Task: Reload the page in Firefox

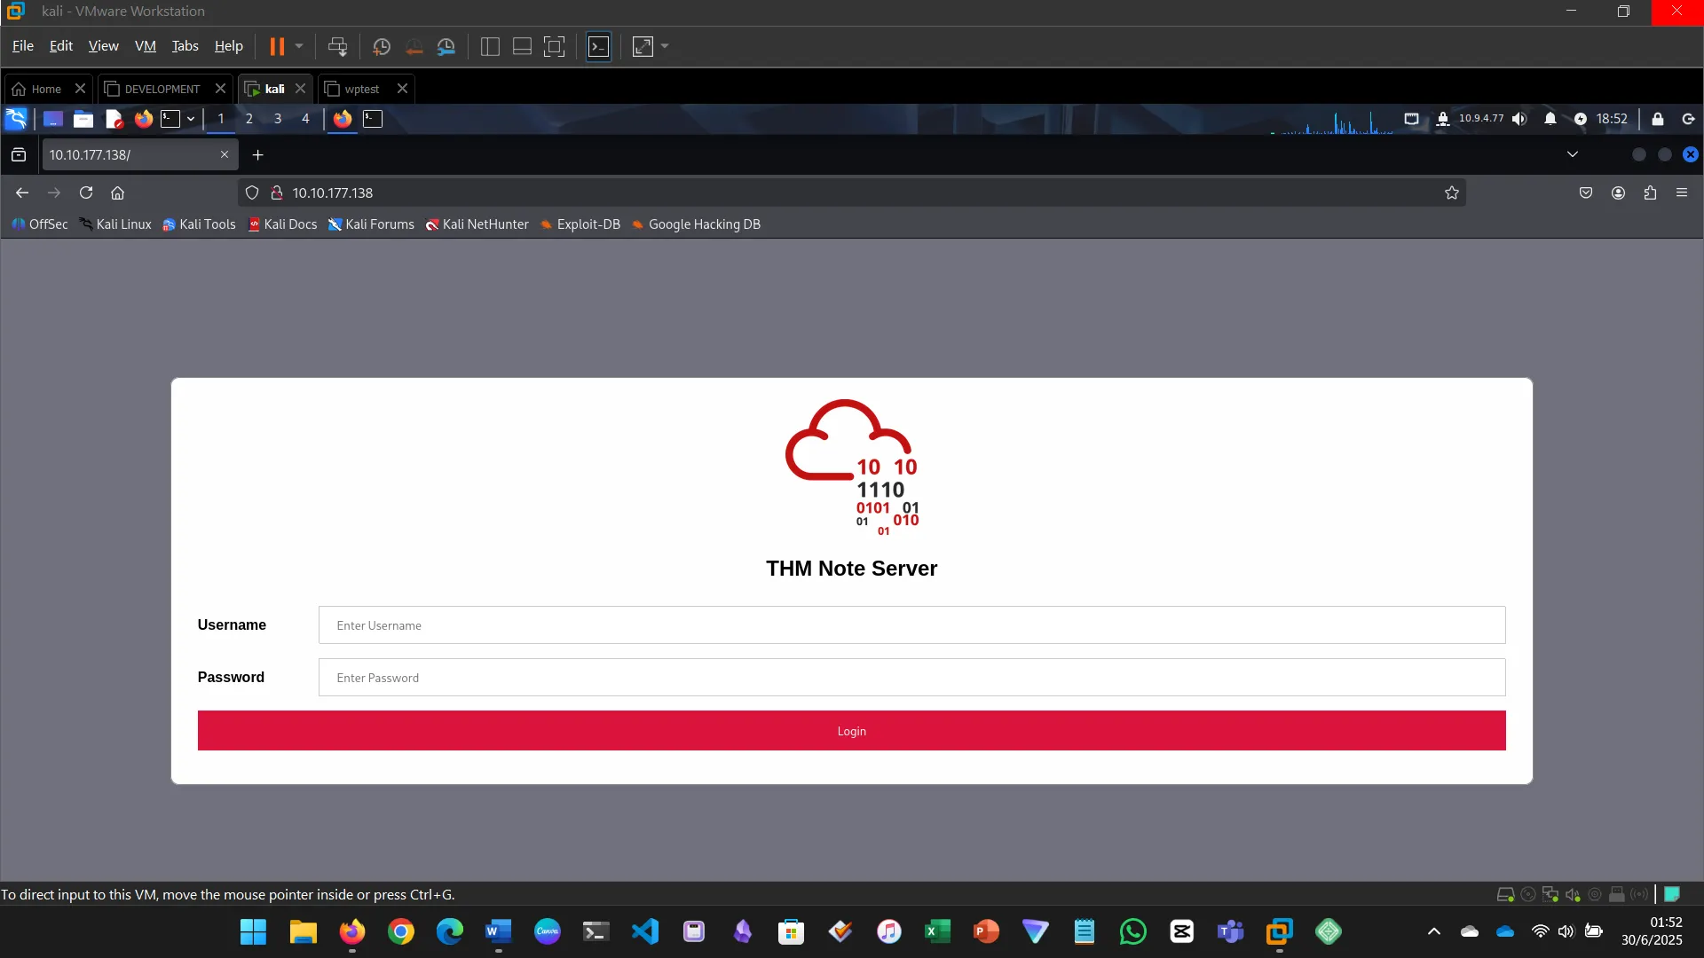Action: [x=86, y=192]
